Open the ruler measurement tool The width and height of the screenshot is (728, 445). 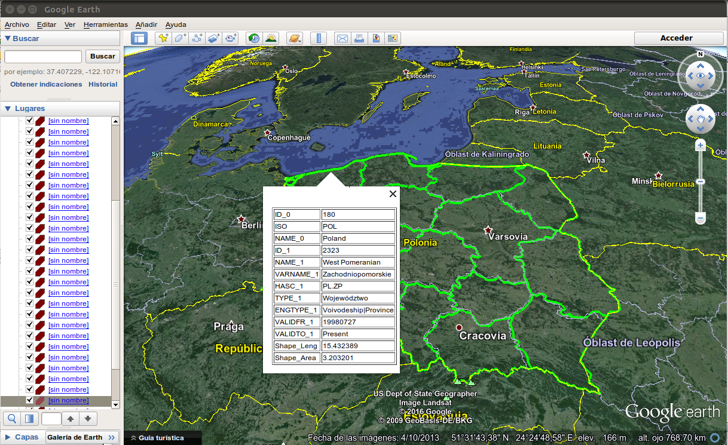point(319,38)
